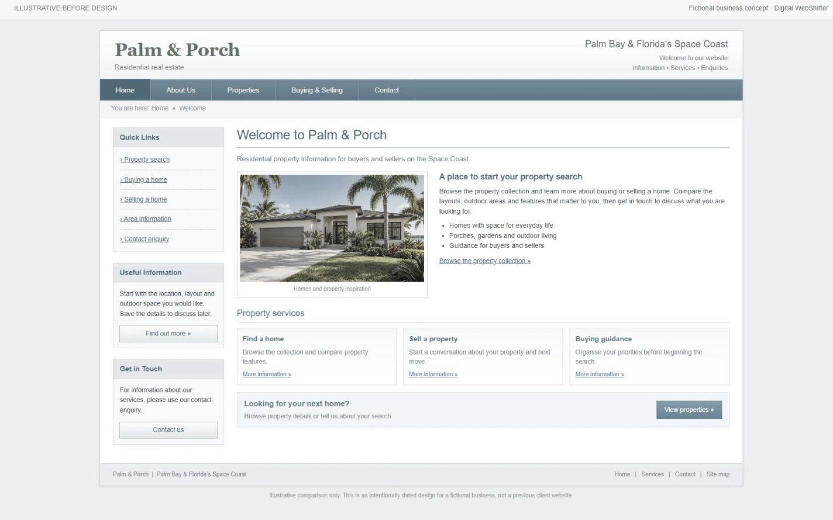Go to the Properties nav item

point(243,90)
